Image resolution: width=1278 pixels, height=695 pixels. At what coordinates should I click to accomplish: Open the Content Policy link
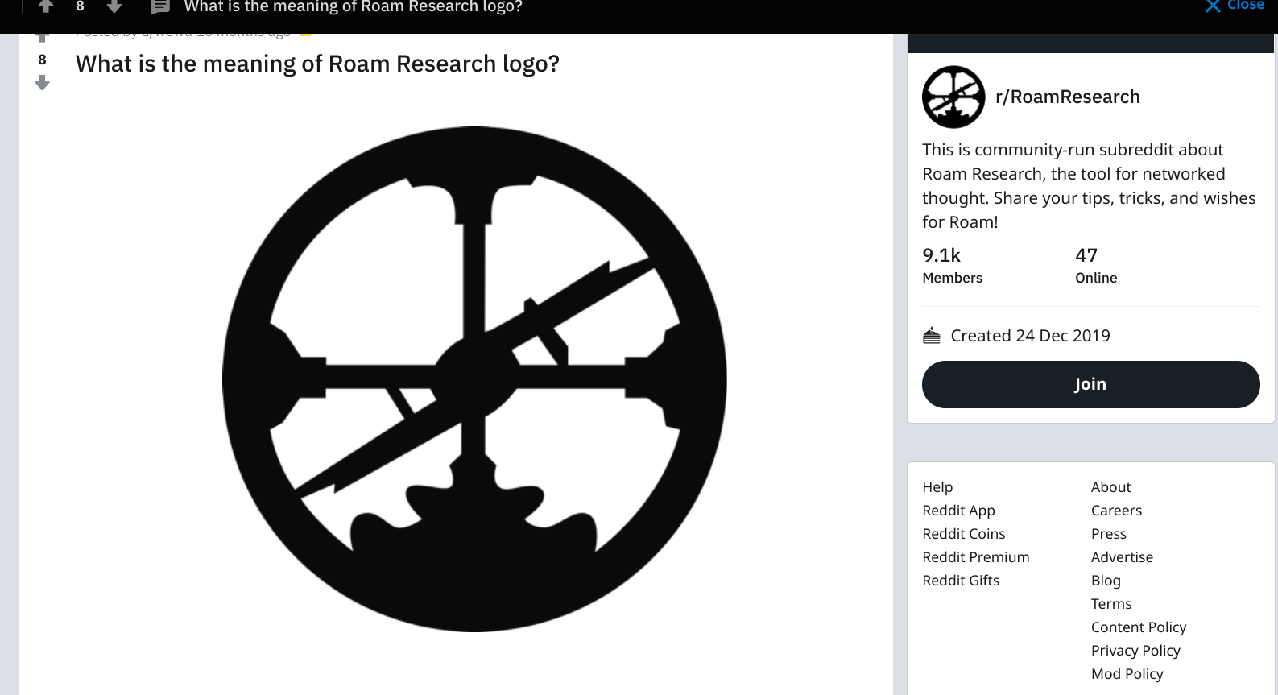click(1139, 627)
